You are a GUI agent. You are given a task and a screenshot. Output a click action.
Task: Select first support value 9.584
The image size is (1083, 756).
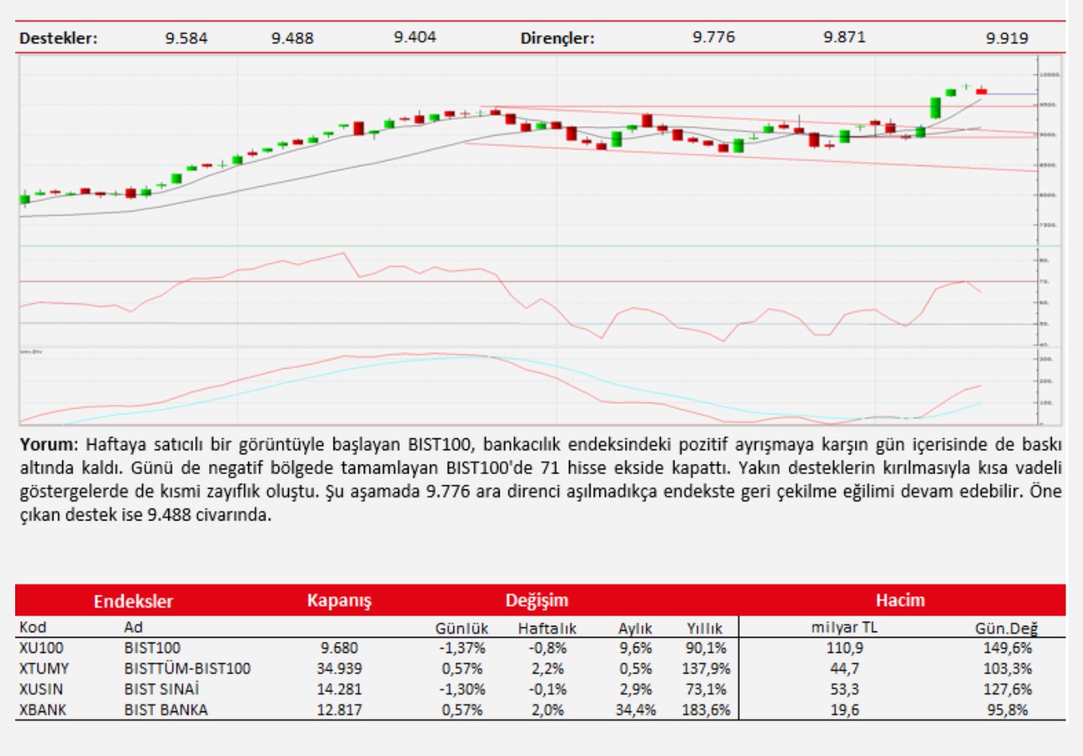186,38
